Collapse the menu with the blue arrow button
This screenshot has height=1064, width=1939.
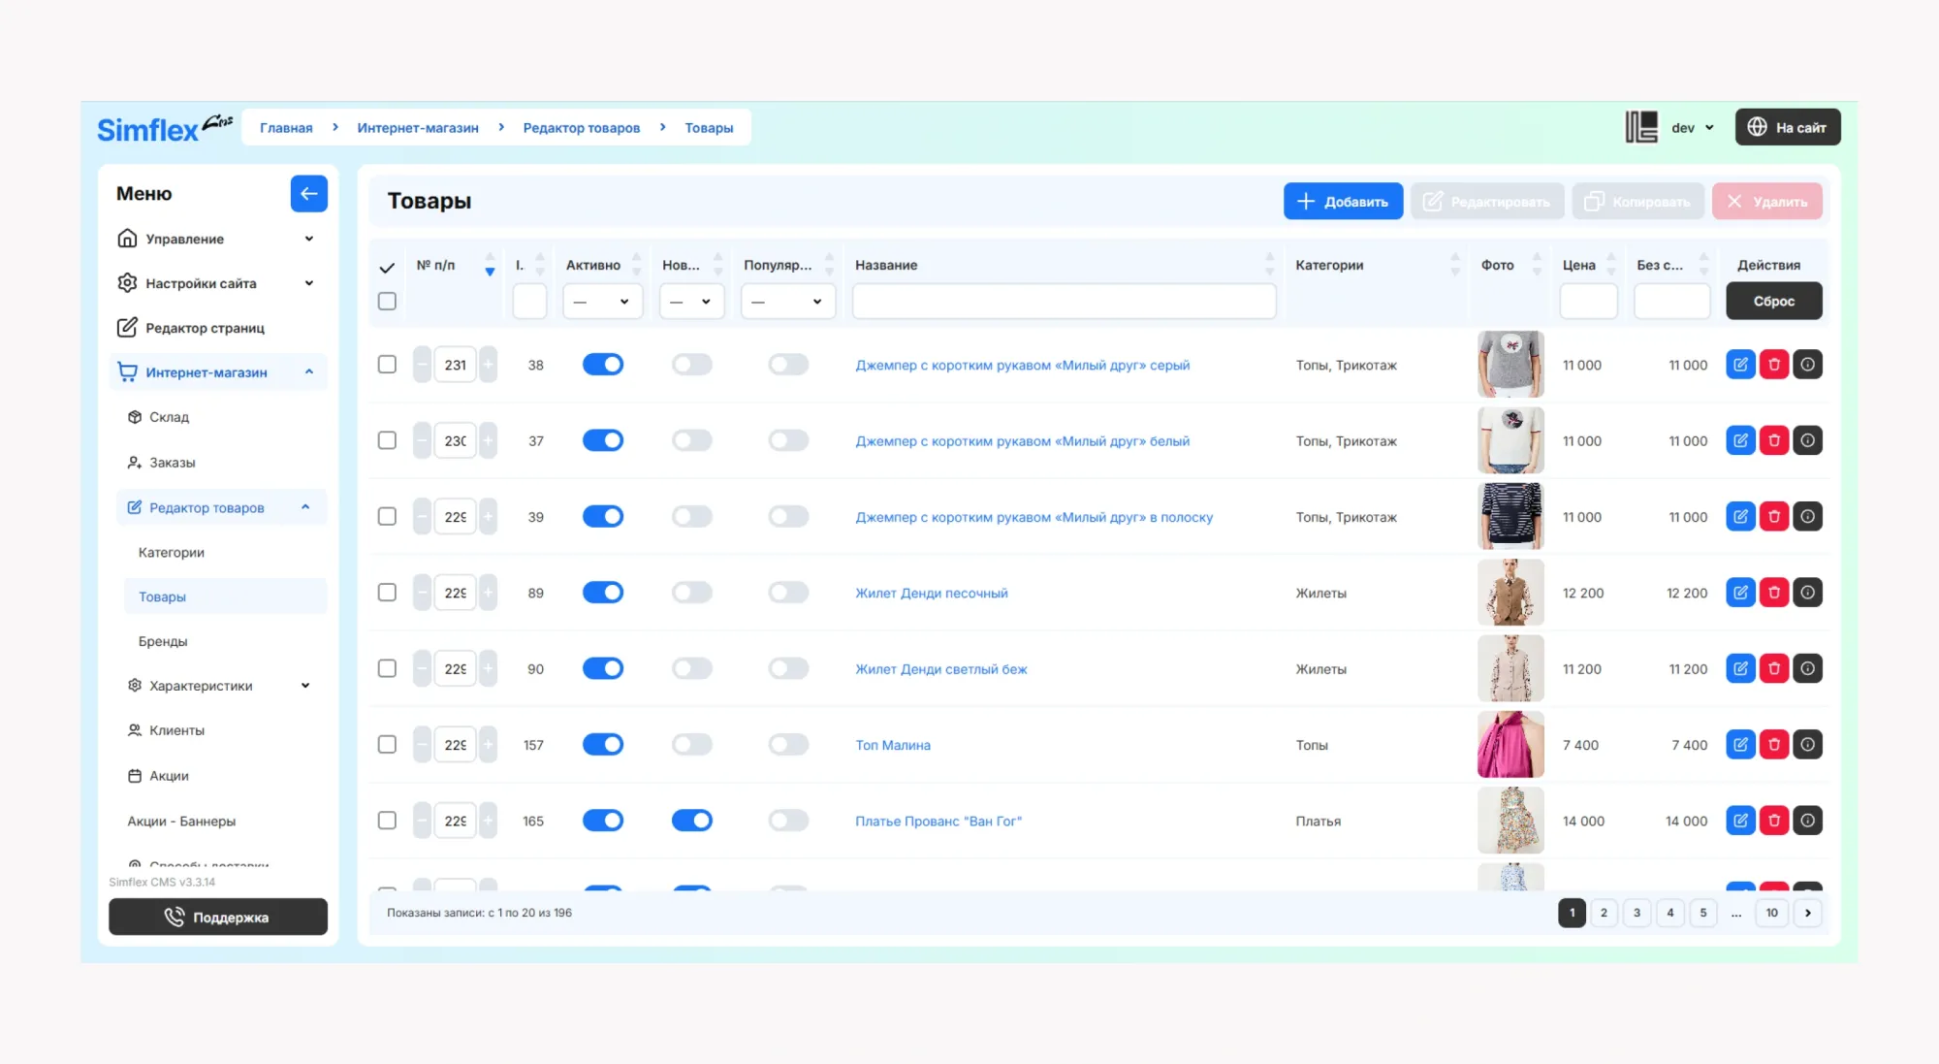308,193
